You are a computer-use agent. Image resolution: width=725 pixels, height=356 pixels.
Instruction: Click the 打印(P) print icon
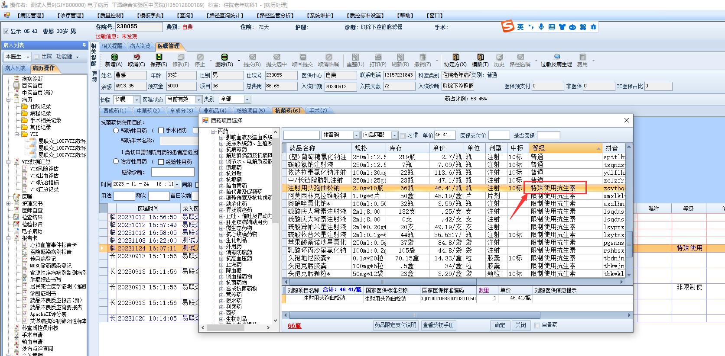click(x=378, y=57)
